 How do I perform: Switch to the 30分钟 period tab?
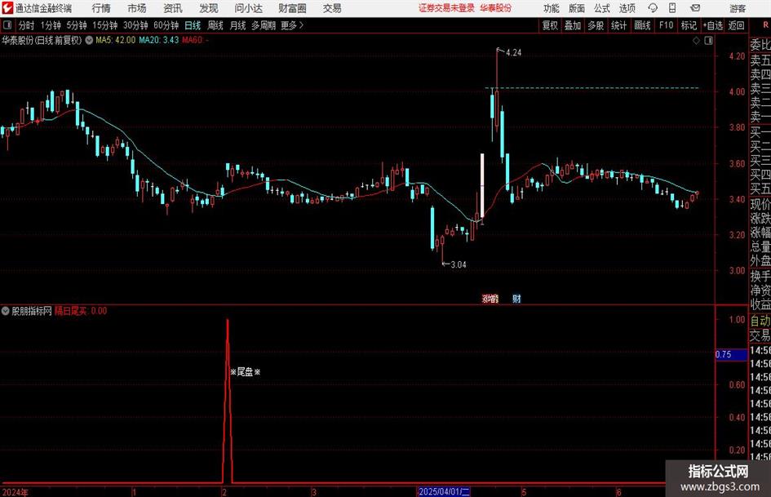135,25
